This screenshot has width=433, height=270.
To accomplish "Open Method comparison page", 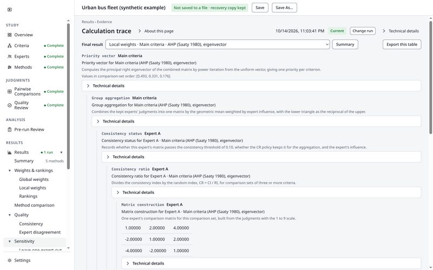I will coord(34,205).
